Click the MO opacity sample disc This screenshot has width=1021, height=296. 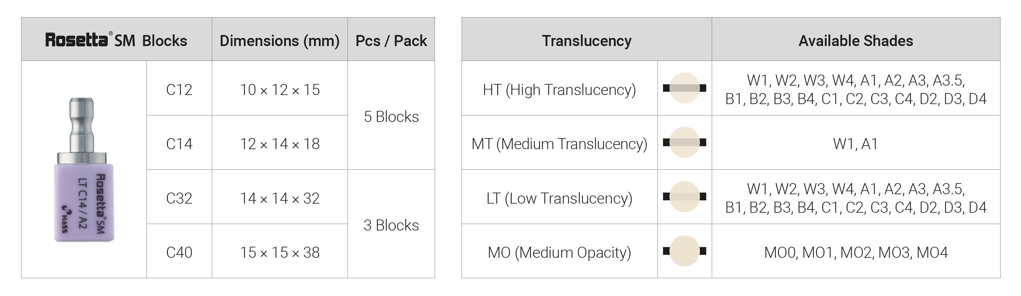pos(684,251)
